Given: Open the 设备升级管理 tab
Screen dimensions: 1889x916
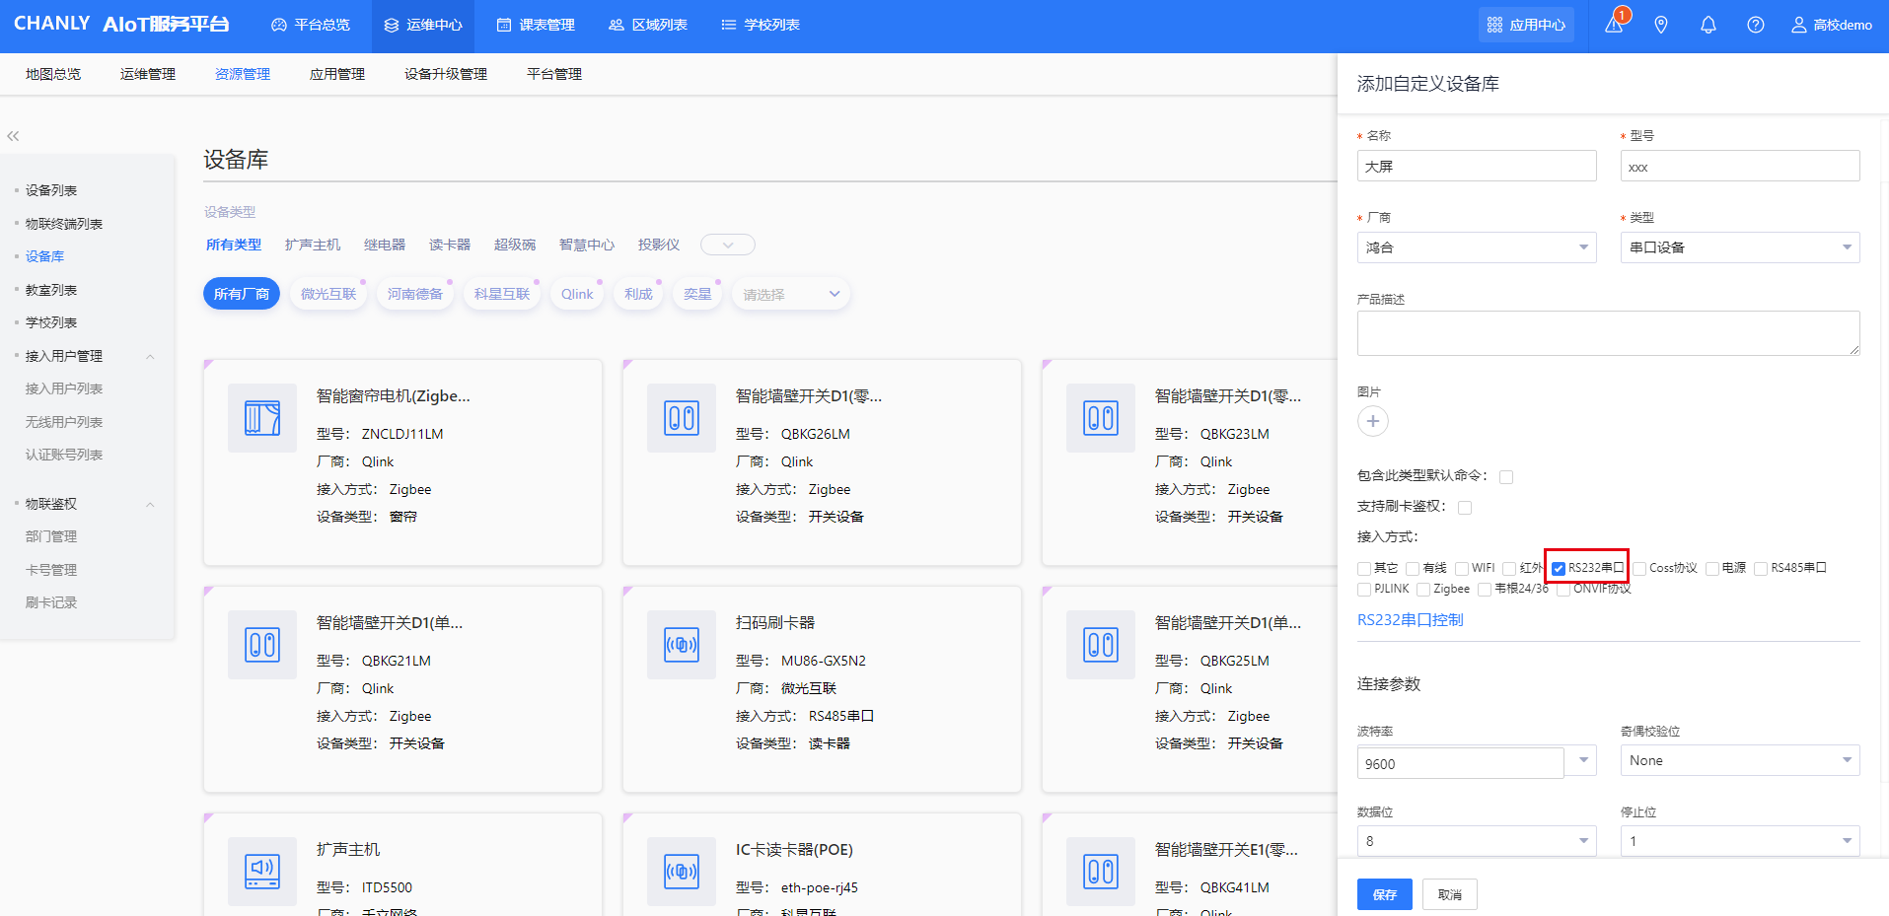Looking at the screenshot, I should pyautogui.click(x=446, y=74).
